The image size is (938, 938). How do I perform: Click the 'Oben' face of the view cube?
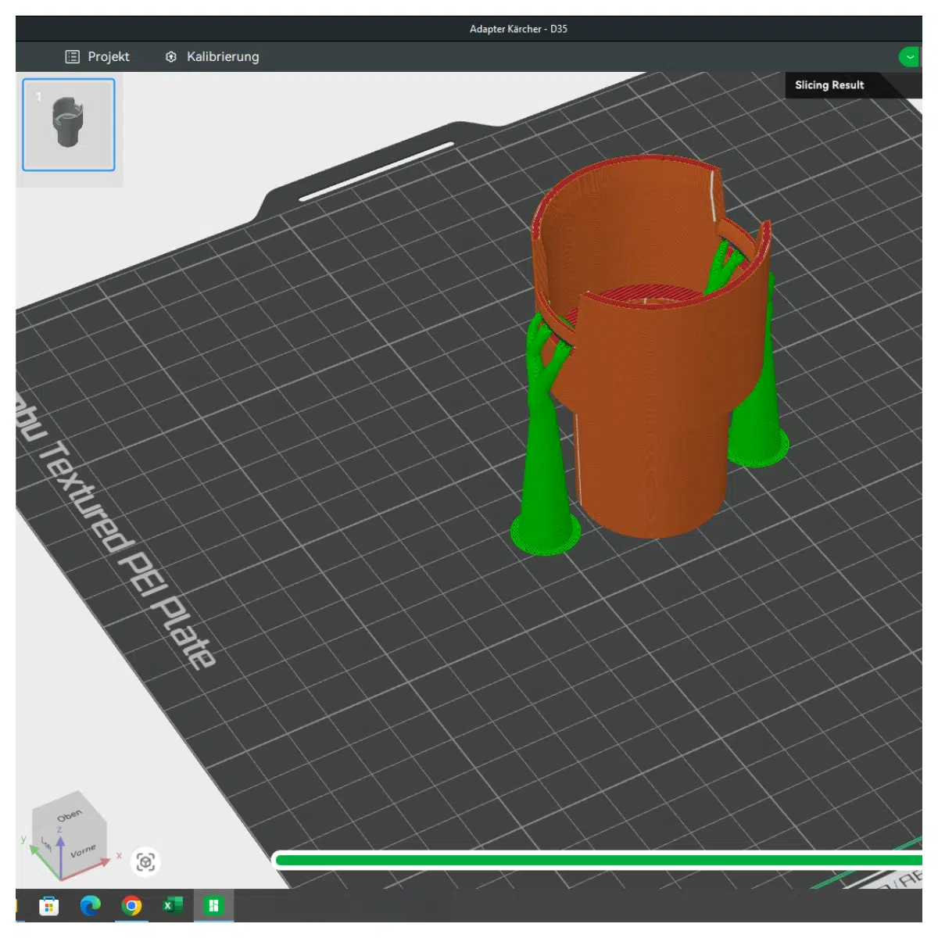click(x=69, y=815)
